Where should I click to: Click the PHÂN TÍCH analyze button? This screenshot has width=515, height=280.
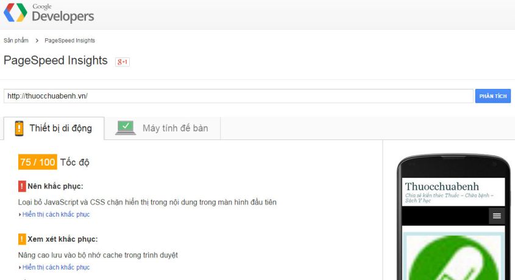point(492,96)
